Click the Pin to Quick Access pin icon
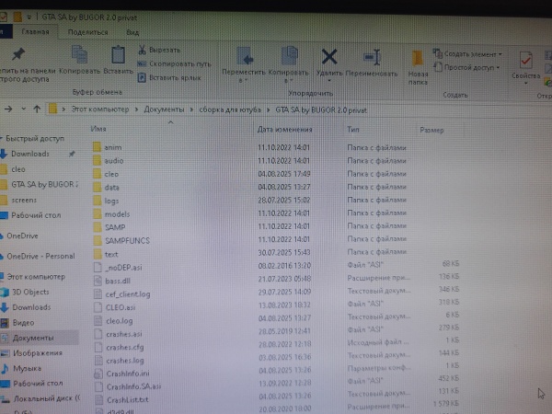 click(18, 54)
